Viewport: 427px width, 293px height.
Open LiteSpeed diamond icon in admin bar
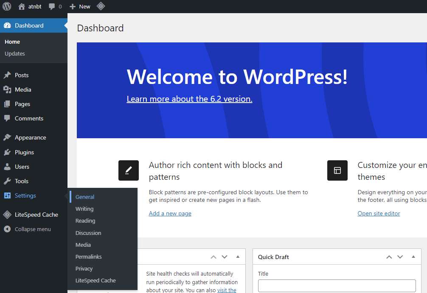tap(101, 6)
